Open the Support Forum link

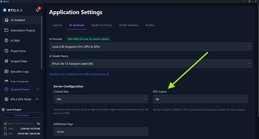pyautogui.click(x=20, y=90)
